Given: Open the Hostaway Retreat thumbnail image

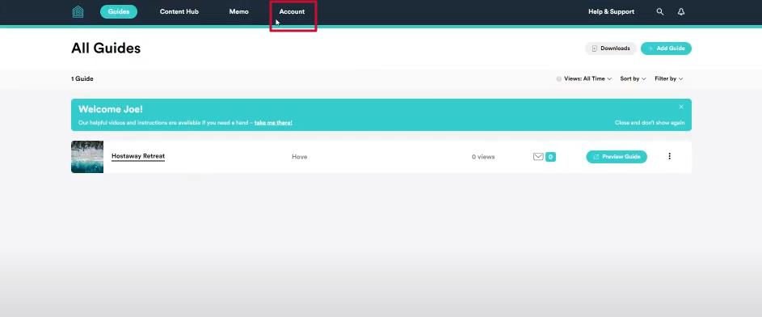Looking at the screenshot, I should click(87, 157).
